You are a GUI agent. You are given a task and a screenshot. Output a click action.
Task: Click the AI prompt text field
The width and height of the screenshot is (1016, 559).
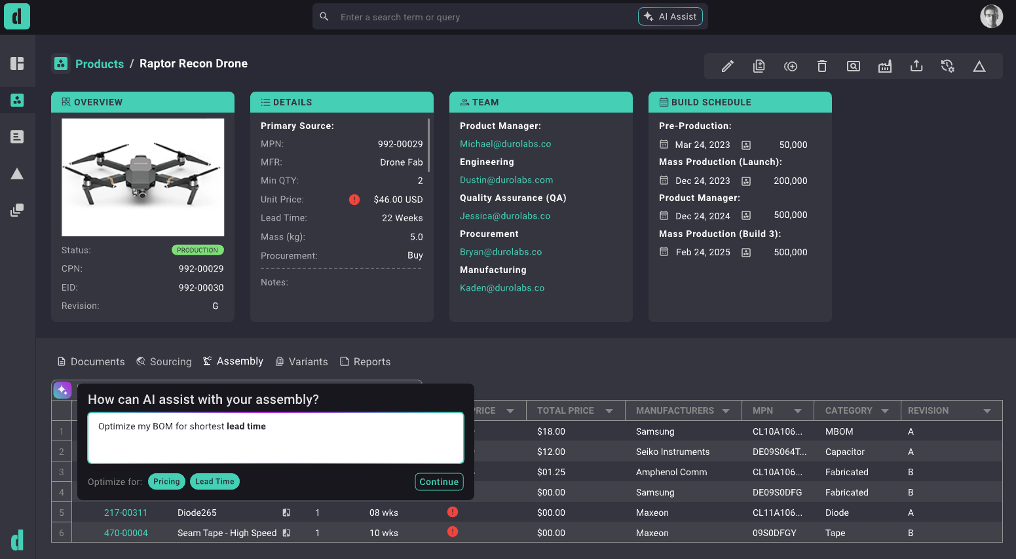pos(275,437)
